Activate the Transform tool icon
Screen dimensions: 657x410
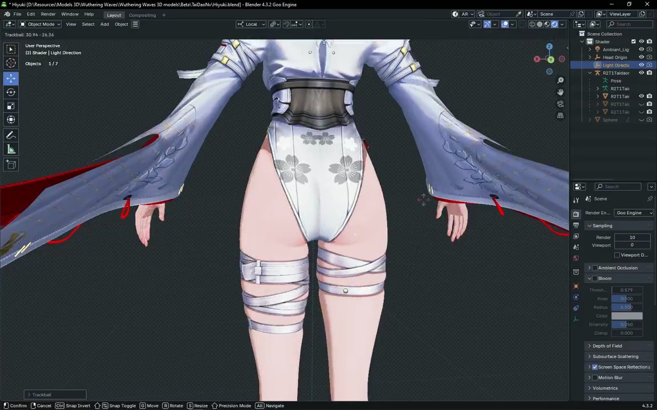coord(11,120)
